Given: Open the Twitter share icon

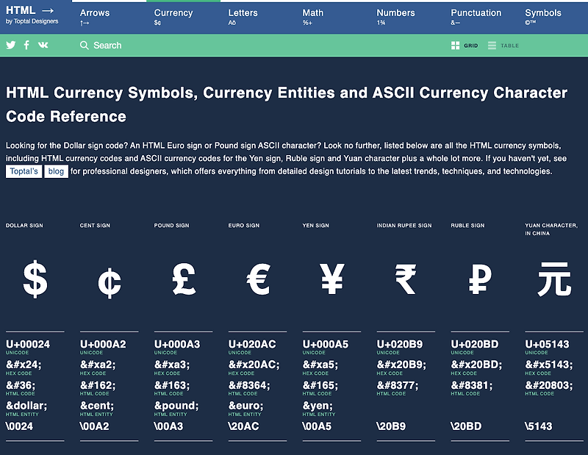Looking at the screenshot, I should click(11, 45).
